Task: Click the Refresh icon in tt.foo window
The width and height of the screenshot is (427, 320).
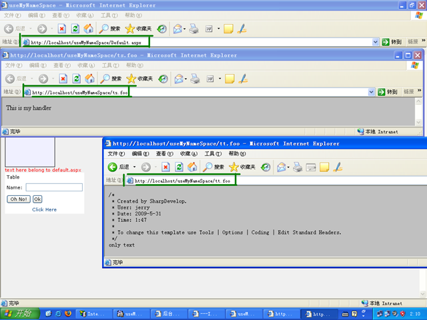Action: pyautogui.click(x=179, y=167)
